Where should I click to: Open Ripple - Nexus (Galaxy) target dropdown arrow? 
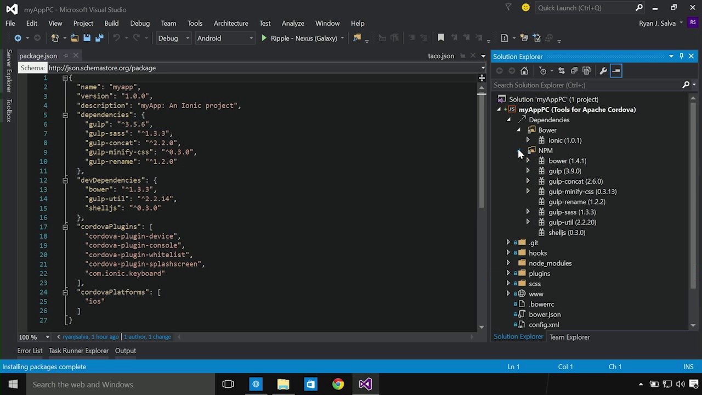[342, 38]
